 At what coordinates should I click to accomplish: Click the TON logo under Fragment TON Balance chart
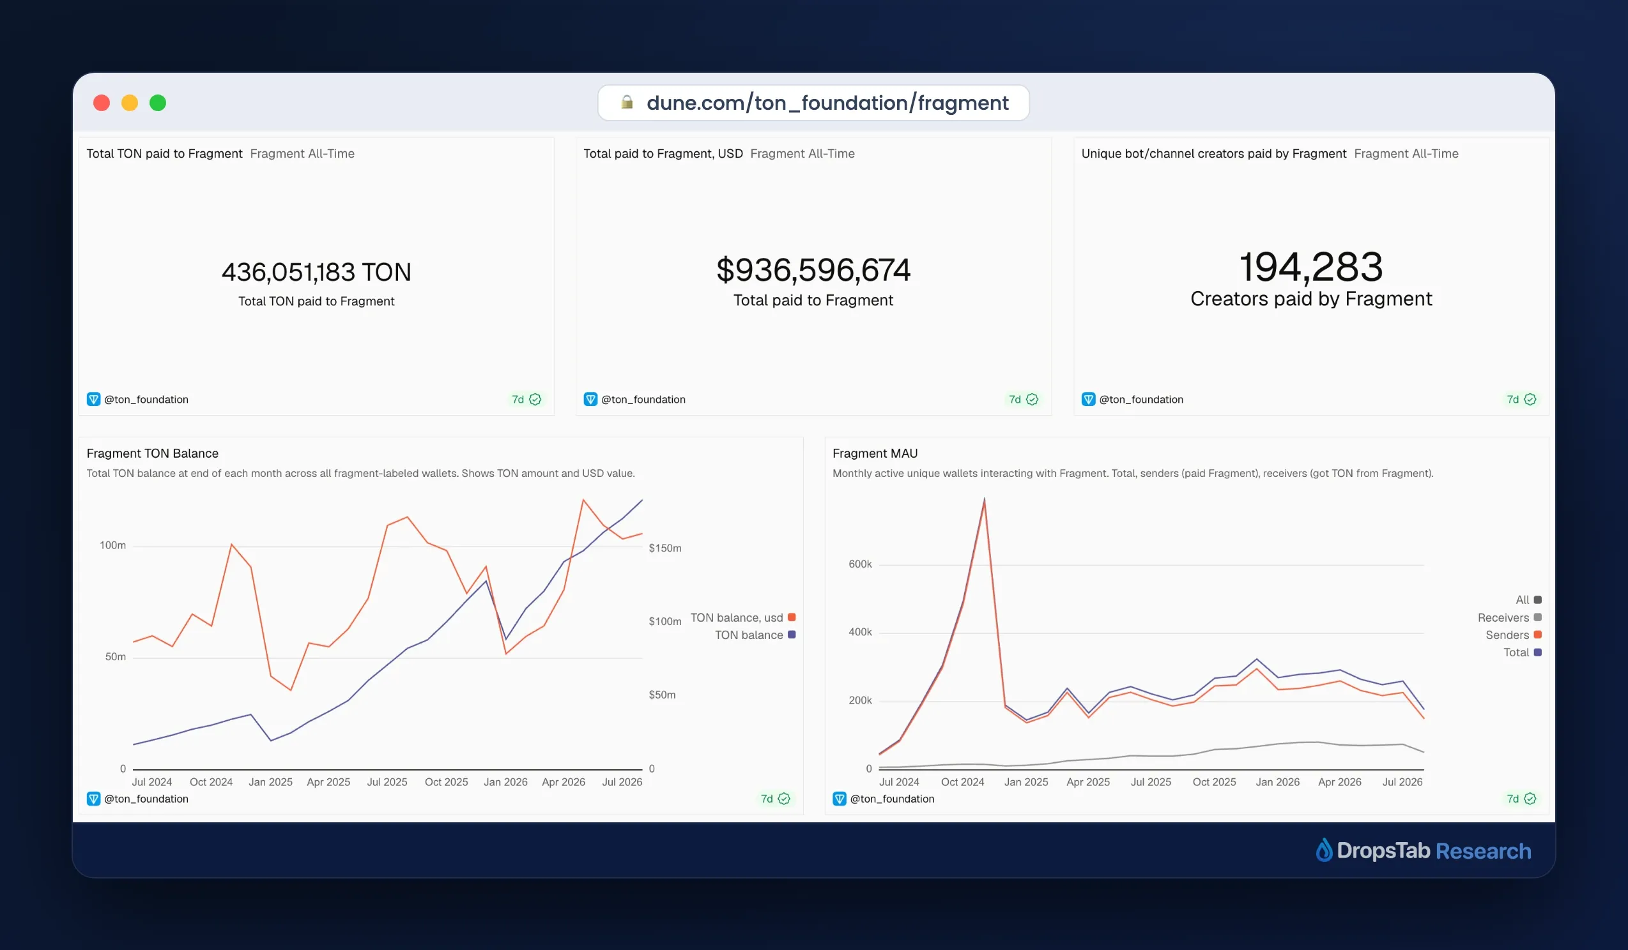pyautogui.click(x=94, y=799)
